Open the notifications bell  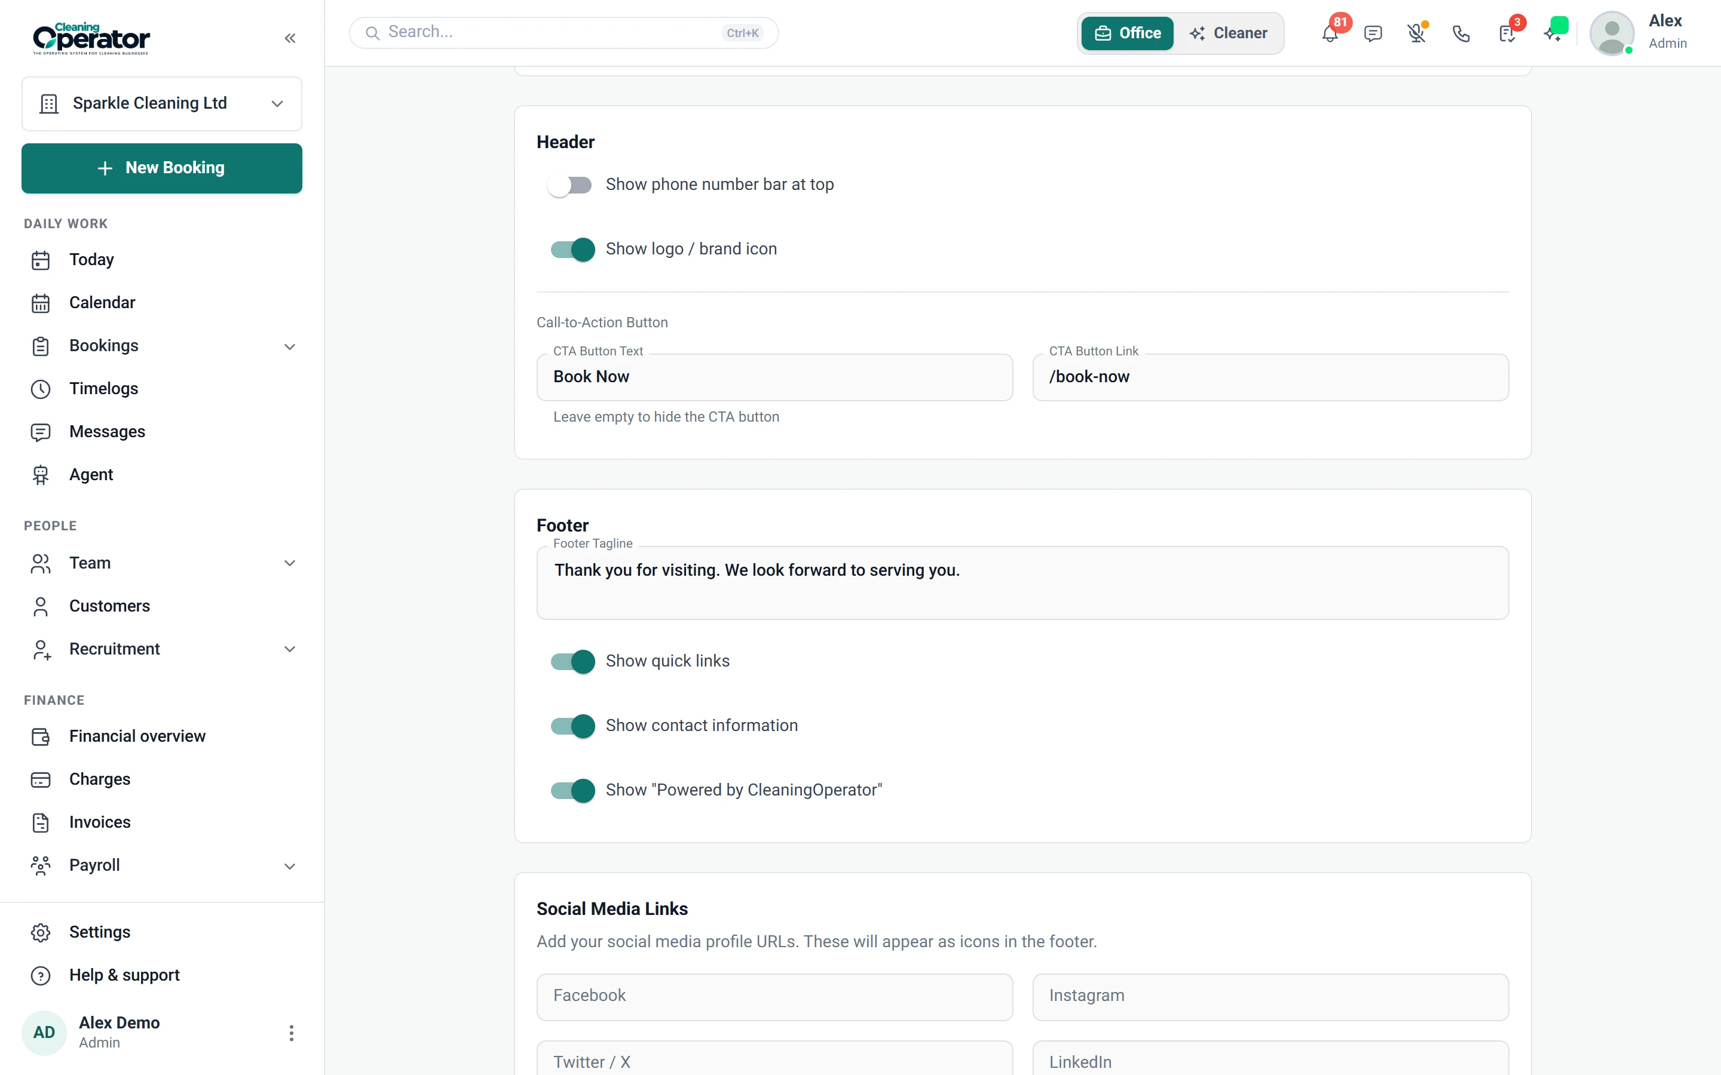pos(1330,33)
